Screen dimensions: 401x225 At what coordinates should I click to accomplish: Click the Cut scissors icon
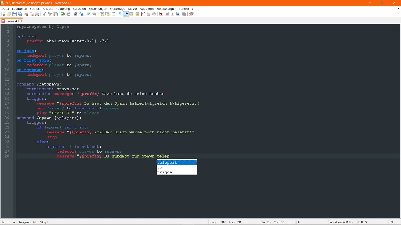[44, 14]
